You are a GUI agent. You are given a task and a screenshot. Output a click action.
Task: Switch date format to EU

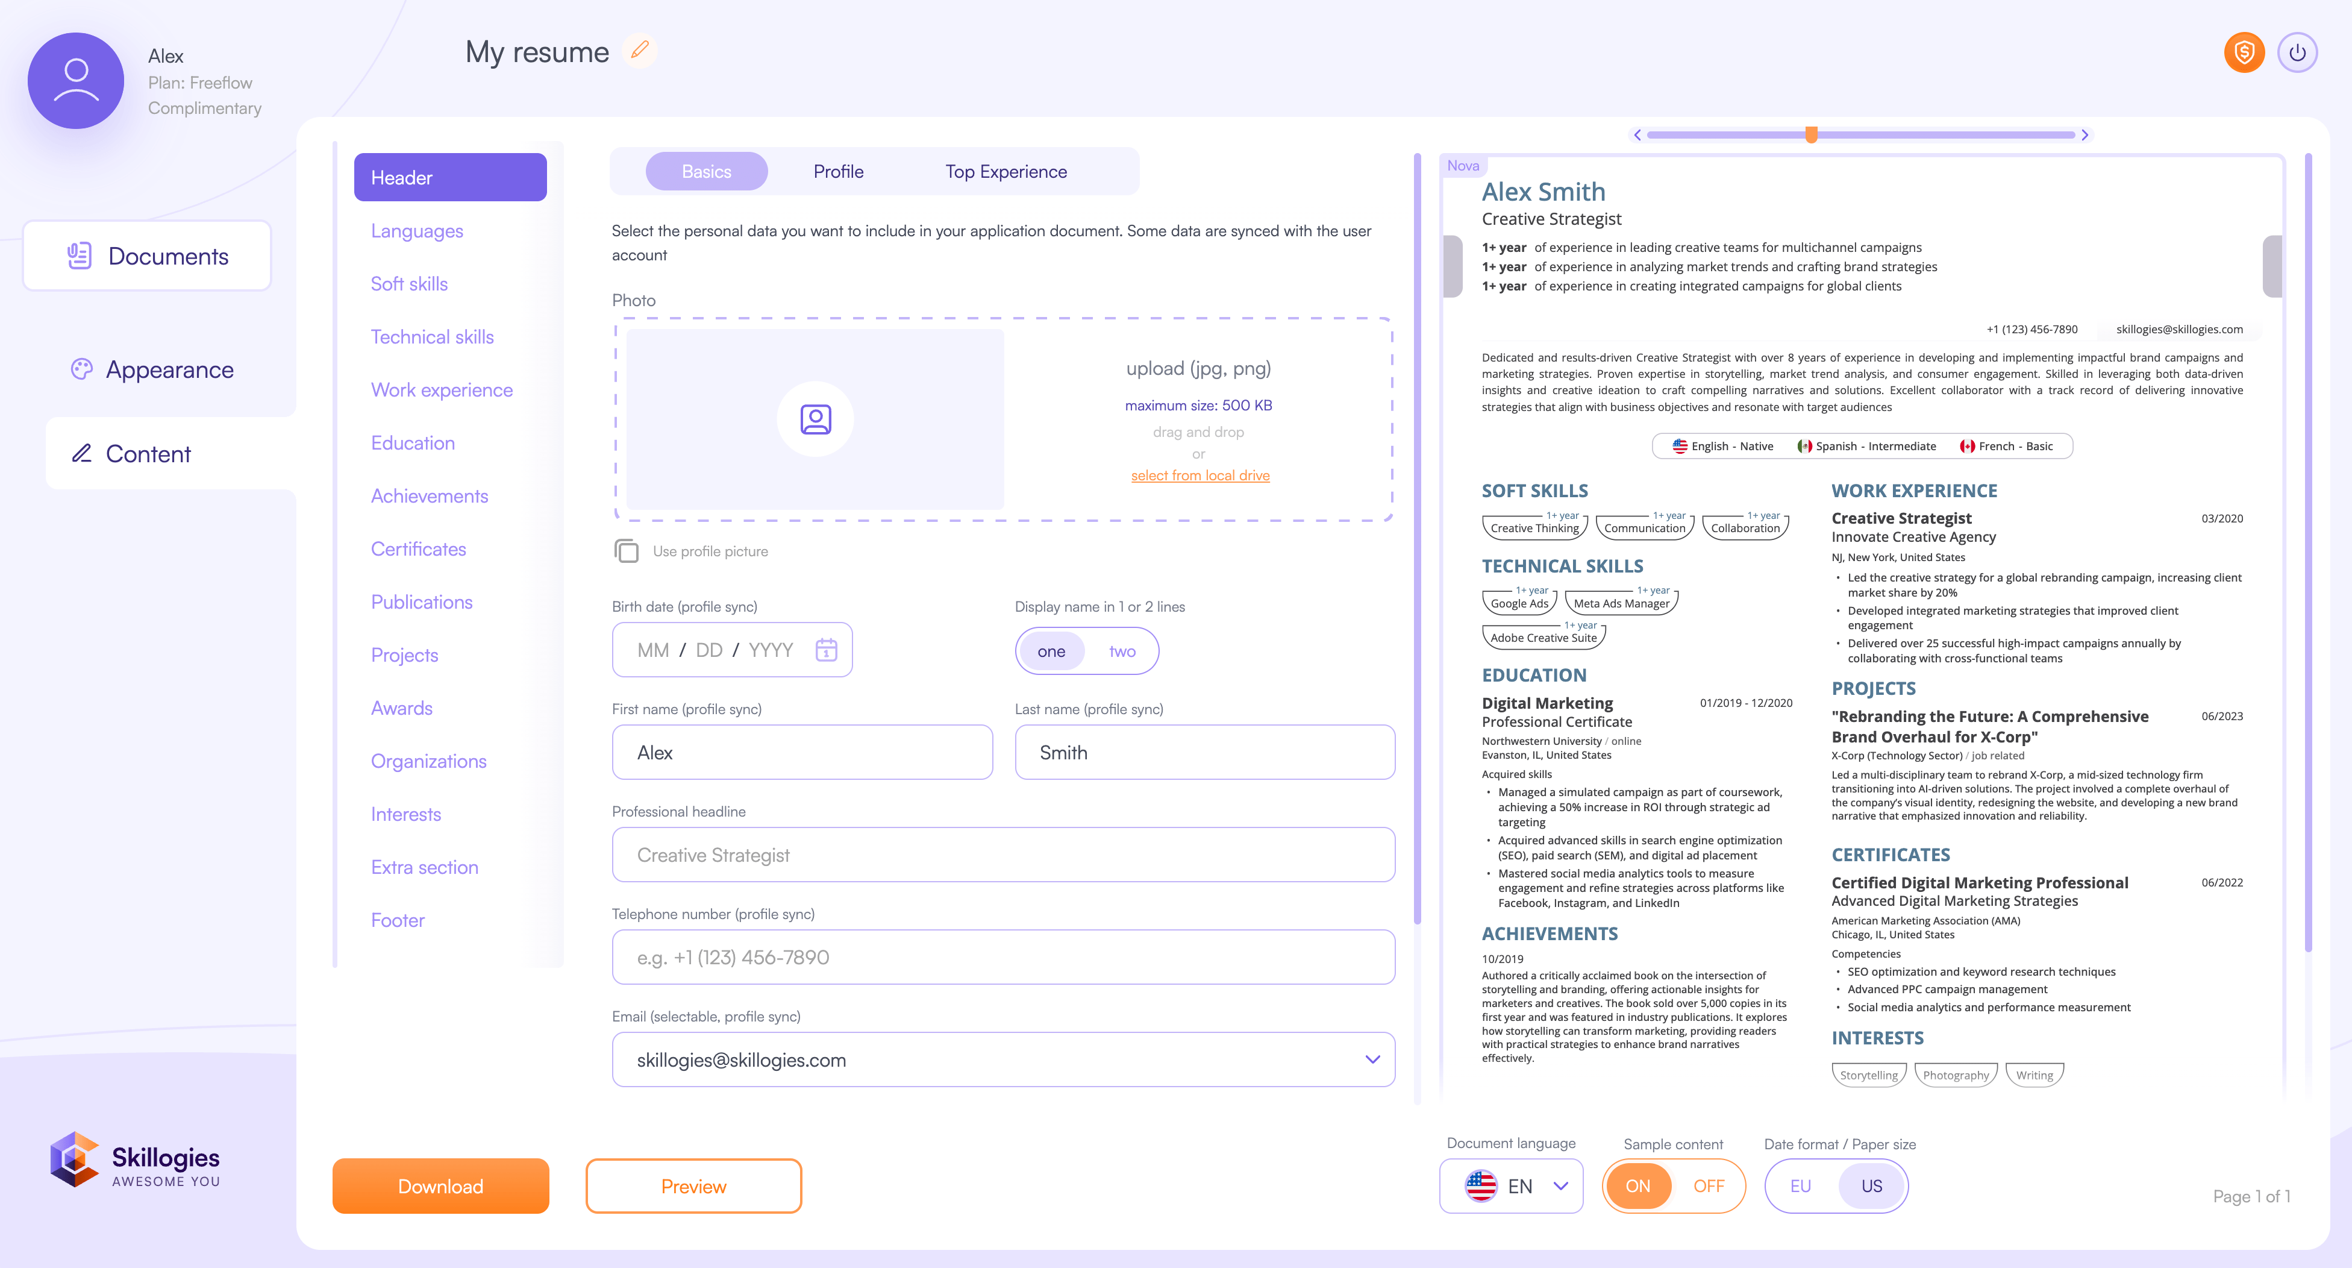pyautogui.click(x=1800, y=1186)
